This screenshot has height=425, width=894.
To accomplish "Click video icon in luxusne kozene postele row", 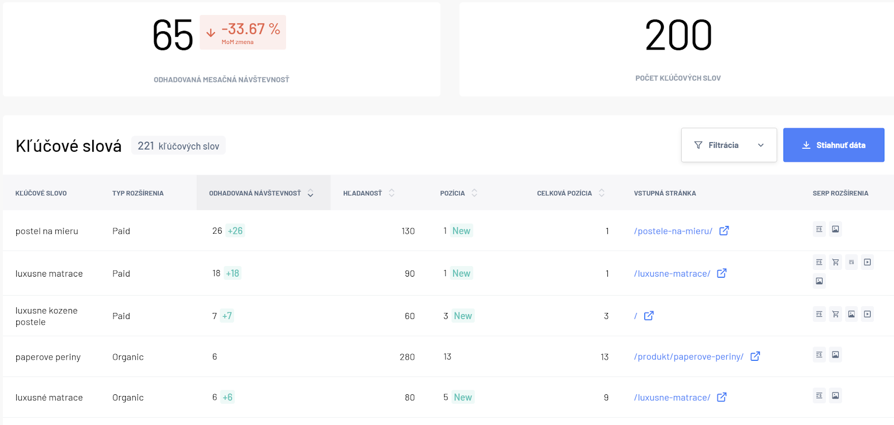I will [867, 314].
